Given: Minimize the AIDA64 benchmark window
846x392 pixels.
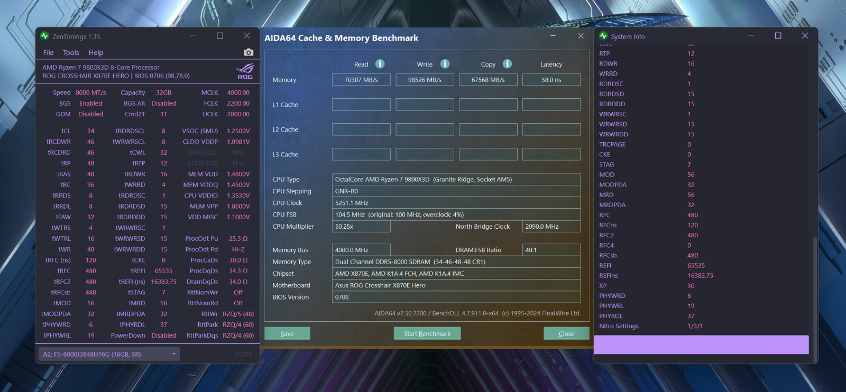Looking at the screenshot, I should [x=553, y=36].
